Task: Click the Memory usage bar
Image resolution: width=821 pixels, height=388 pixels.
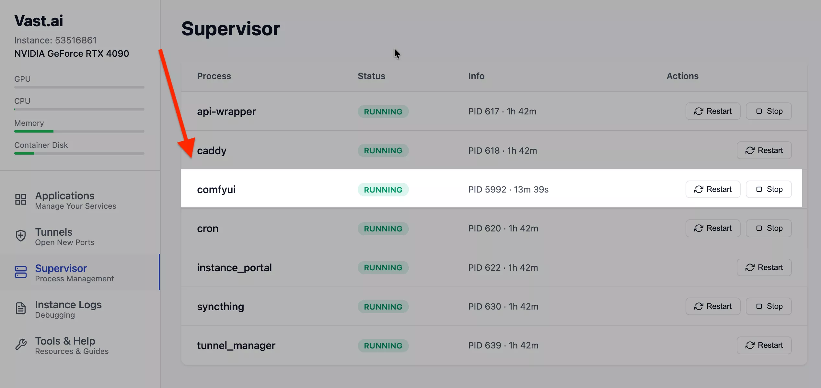Action: (x=79, y=131)
